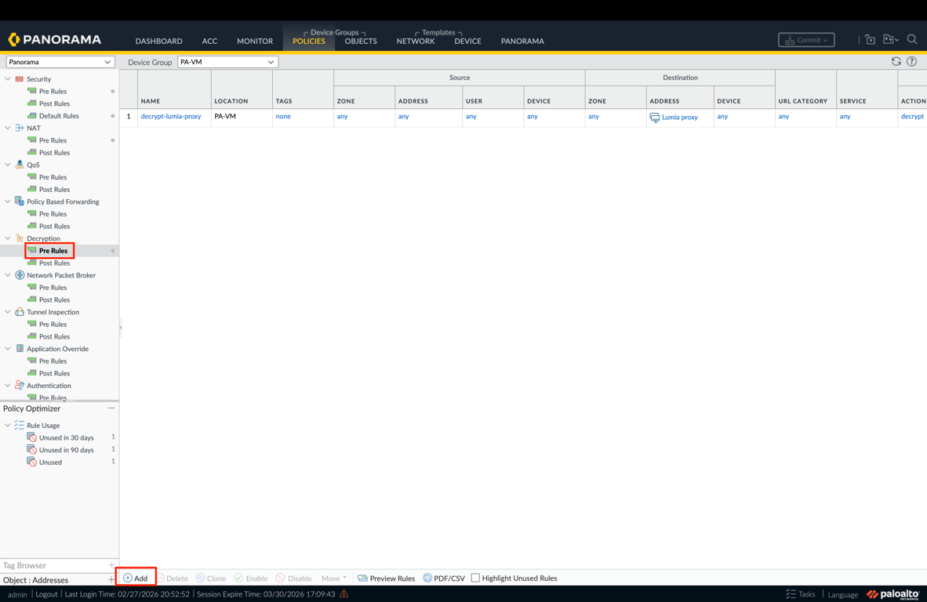Click the URL CATEGORY column header
Screen dimensions: 927x602
click(803, 101)
